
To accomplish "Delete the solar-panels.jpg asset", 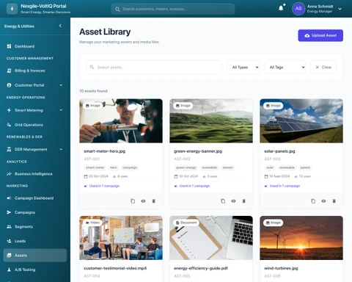I will pos(334,201).
